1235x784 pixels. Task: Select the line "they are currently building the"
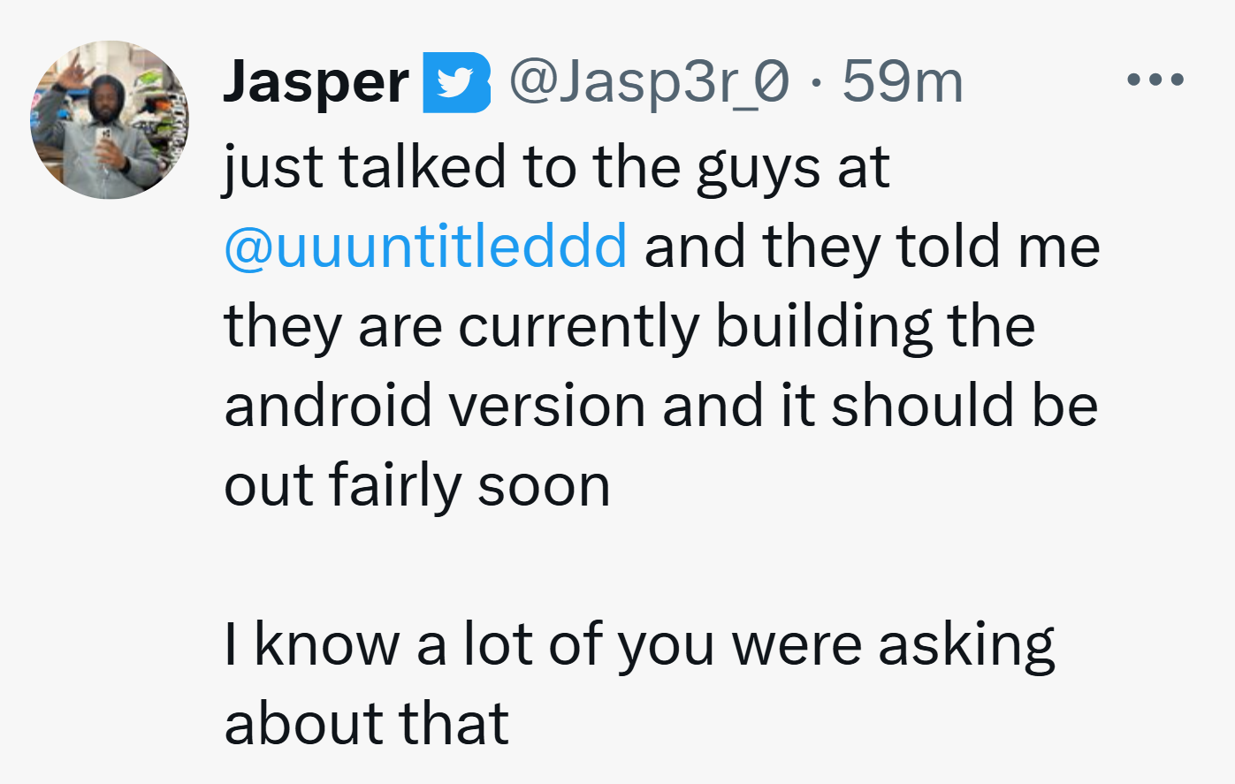click(x=629, y=326)
